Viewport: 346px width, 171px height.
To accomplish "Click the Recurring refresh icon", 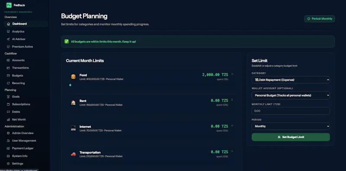I will (x=8, y=83).
